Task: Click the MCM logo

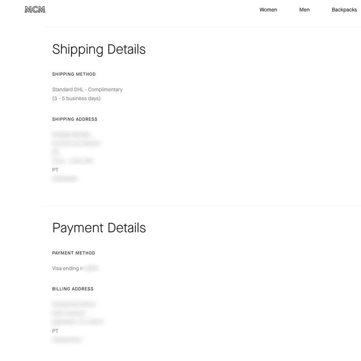Action: tap(35, 9)
